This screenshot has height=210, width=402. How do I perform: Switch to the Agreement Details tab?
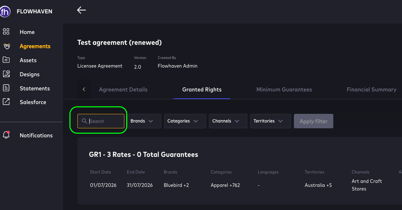tap(123, 90)
